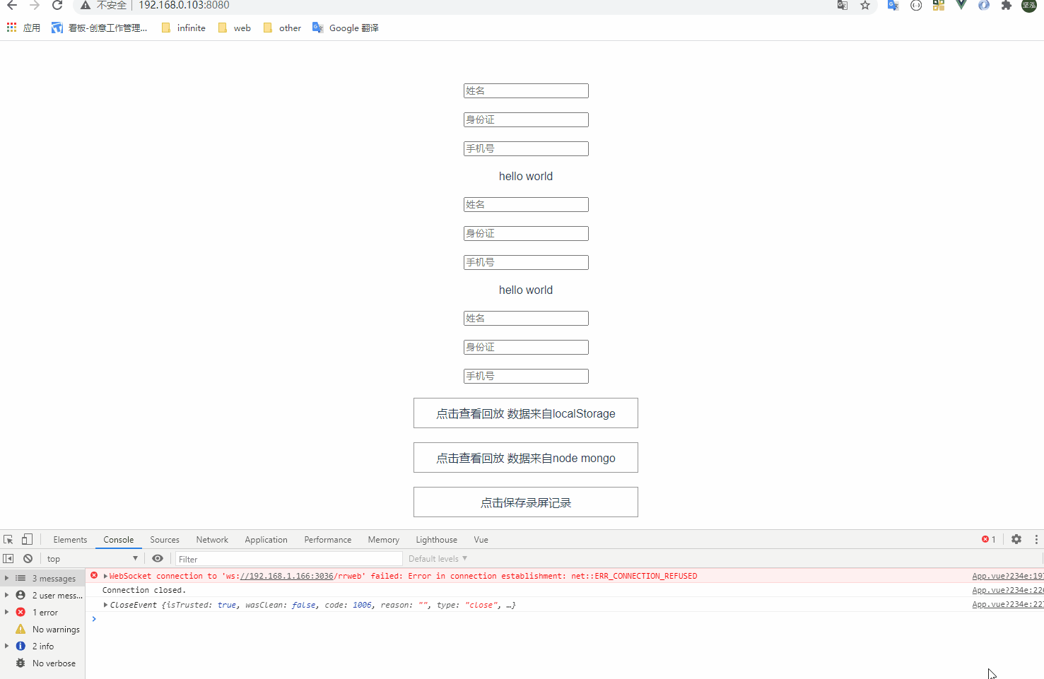Open the DevTools more options menu
1044x679 pixels.
1036,539
